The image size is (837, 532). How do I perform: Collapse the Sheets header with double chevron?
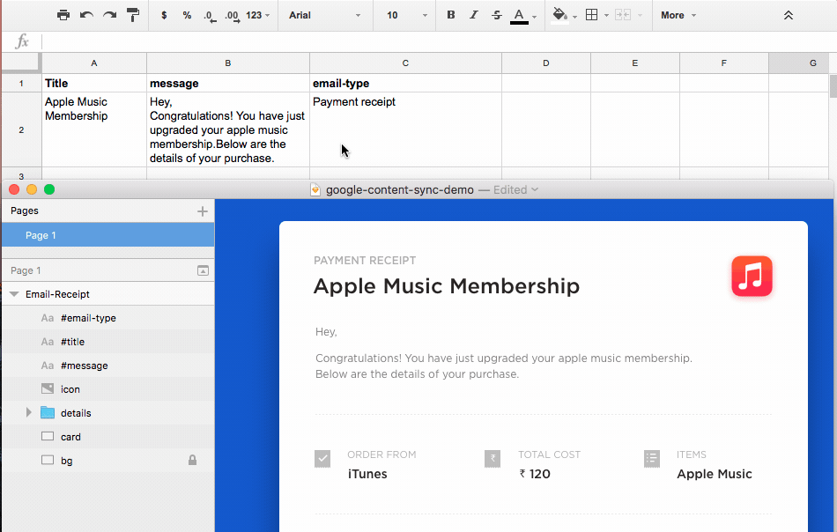coord(789,15)
